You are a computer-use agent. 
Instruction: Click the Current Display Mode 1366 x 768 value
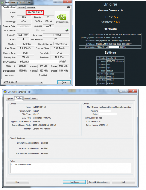tap(44, 125)
